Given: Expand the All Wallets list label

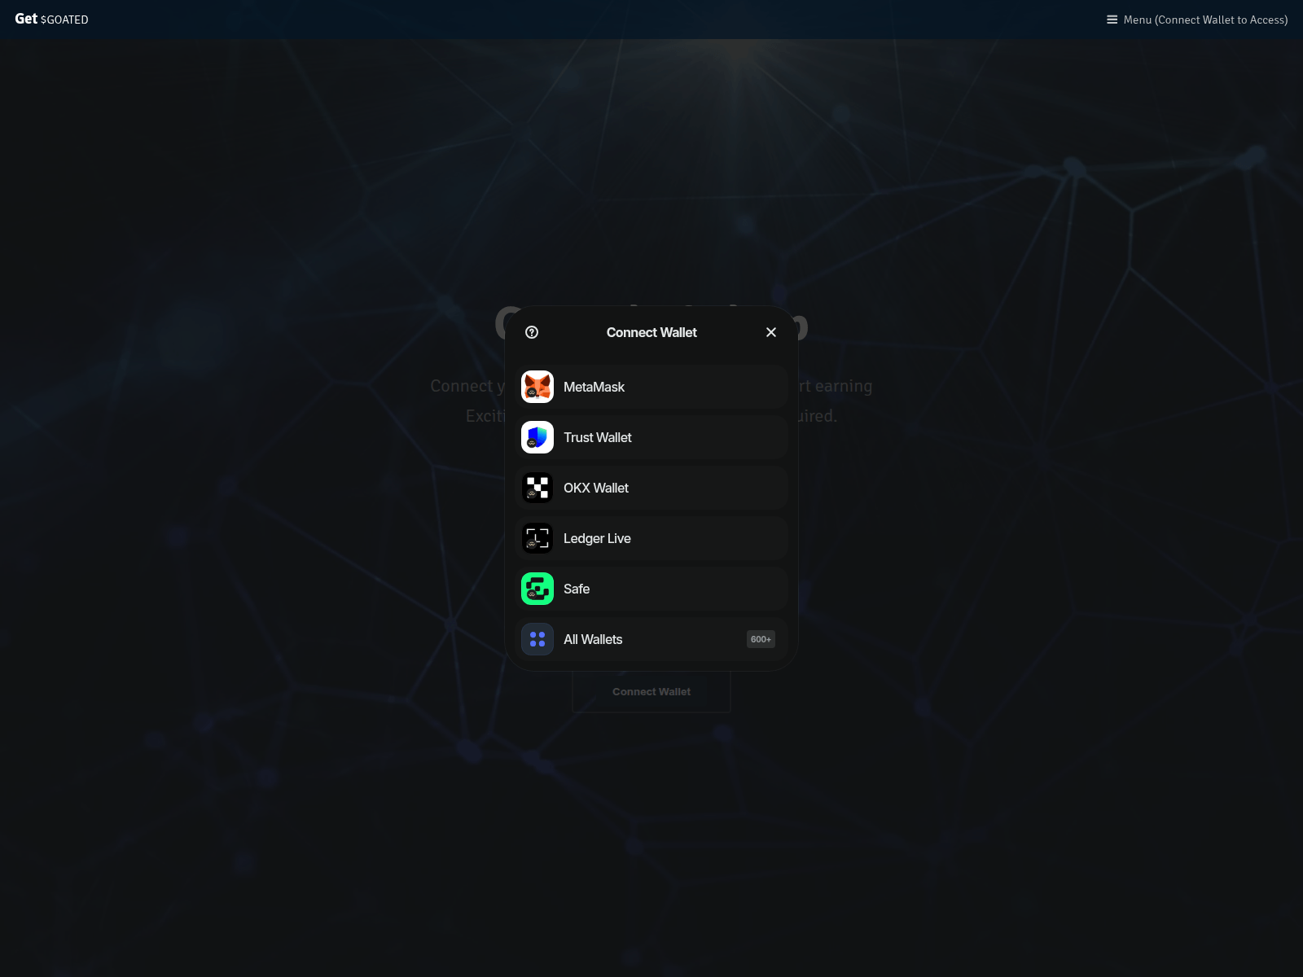Looking at the screenshot, I should [x=593, y=639].
